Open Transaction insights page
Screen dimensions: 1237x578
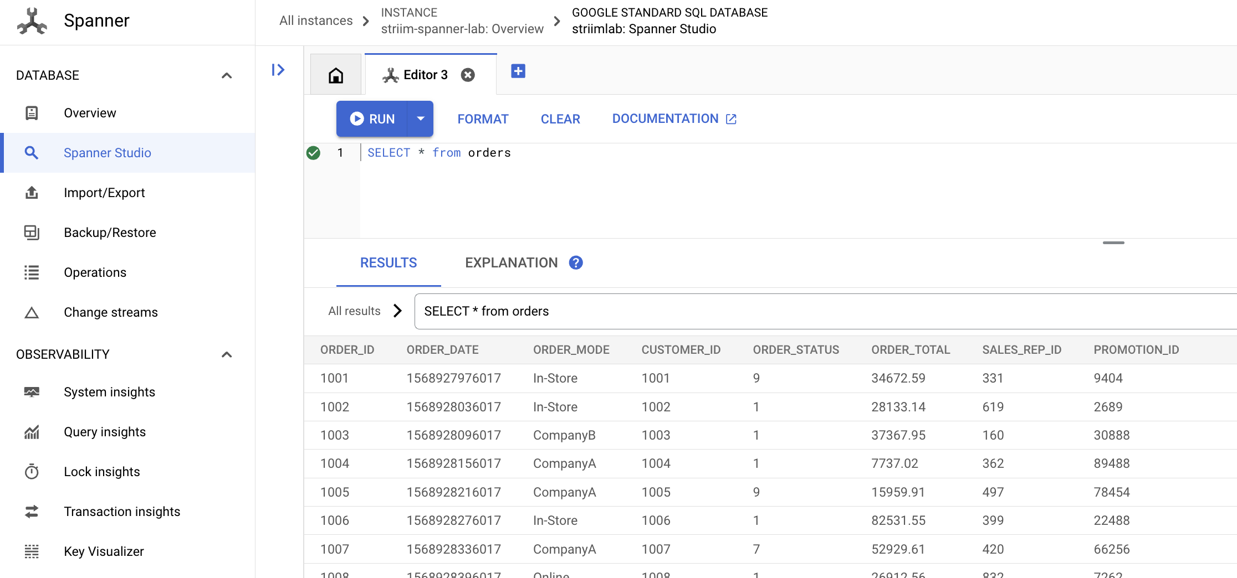click(x=127, y=512)
